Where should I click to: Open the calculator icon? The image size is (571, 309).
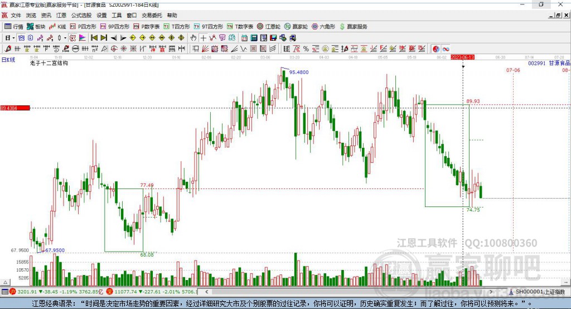pyautogui.click(x=254, y=38)
